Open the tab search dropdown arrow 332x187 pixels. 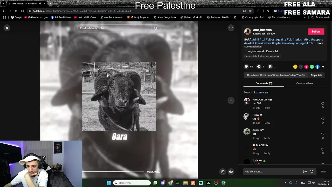(x=3, y=4)
